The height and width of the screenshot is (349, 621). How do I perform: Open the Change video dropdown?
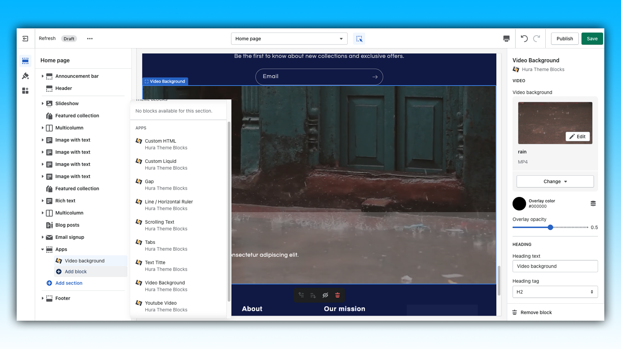555,181
